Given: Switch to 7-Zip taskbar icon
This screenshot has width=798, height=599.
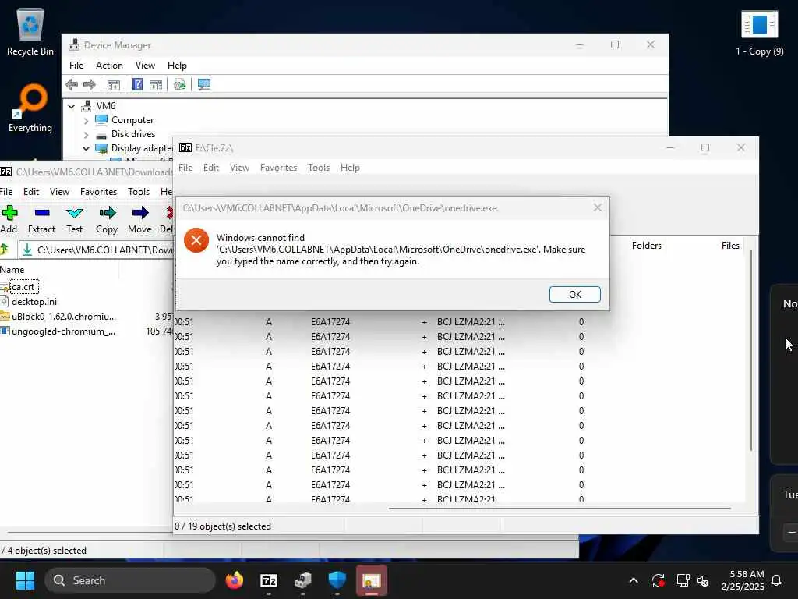Looking at the screenshot, I should click(x=269, y=580).
